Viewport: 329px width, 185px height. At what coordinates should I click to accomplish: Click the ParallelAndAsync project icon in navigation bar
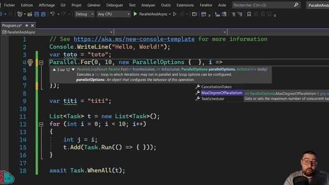point(4,32)
